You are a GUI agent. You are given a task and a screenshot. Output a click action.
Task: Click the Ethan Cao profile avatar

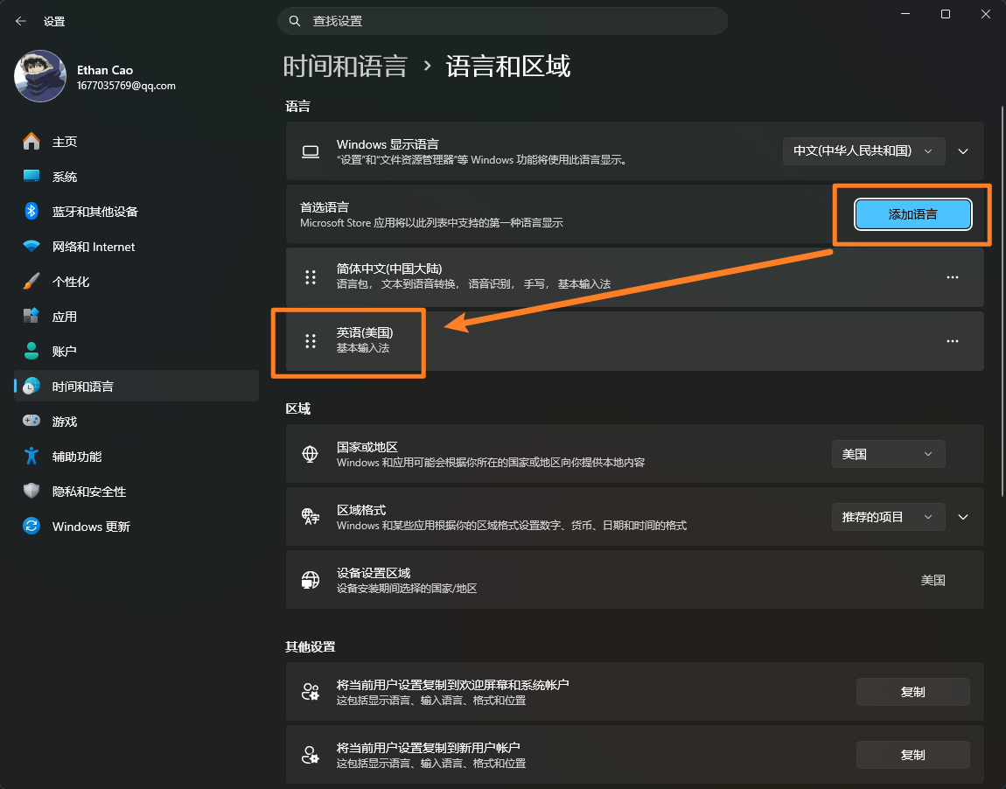tap(40, 76)
